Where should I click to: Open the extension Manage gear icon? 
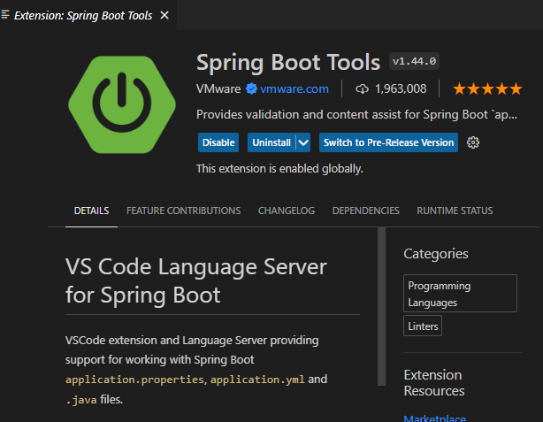[x=473, y=142]
